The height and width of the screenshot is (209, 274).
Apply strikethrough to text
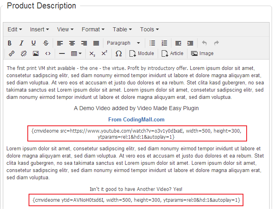point(46,43)
